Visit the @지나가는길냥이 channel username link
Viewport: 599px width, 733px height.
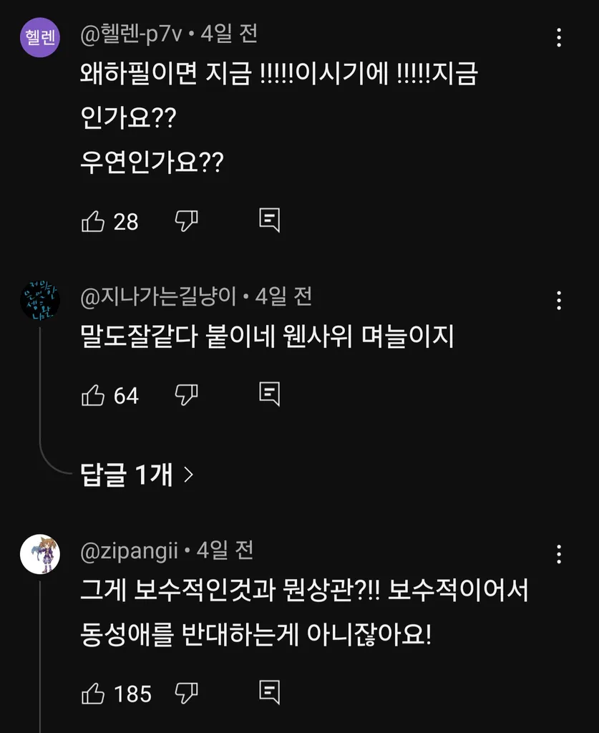(x=158, y=296)
